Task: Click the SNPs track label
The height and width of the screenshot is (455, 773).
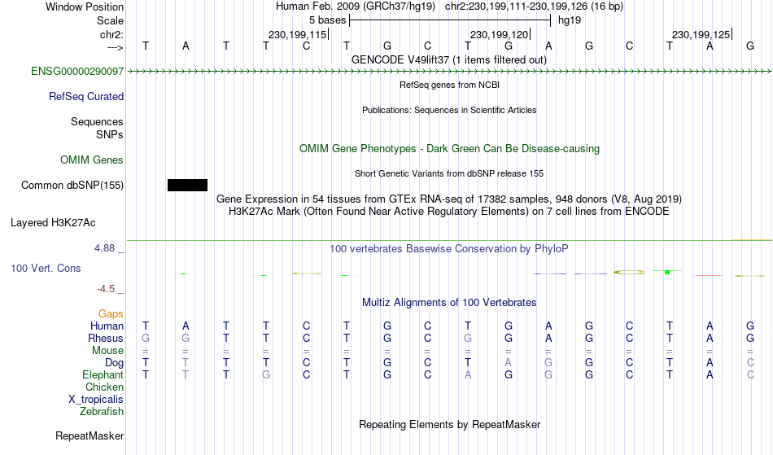Action: tap(110, 135)
